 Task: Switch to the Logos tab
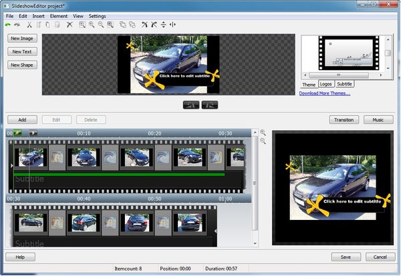(x=326, y=85)
